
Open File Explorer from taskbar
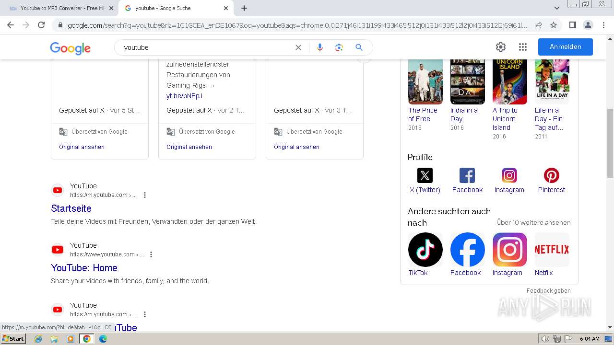(x=54, y=339)
